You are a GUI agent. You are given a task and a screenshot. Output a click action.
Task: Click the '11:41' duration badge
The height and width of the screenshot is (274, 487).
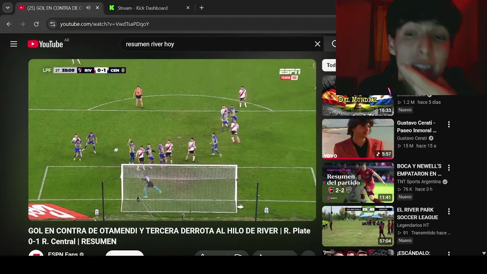pos(385,198)
